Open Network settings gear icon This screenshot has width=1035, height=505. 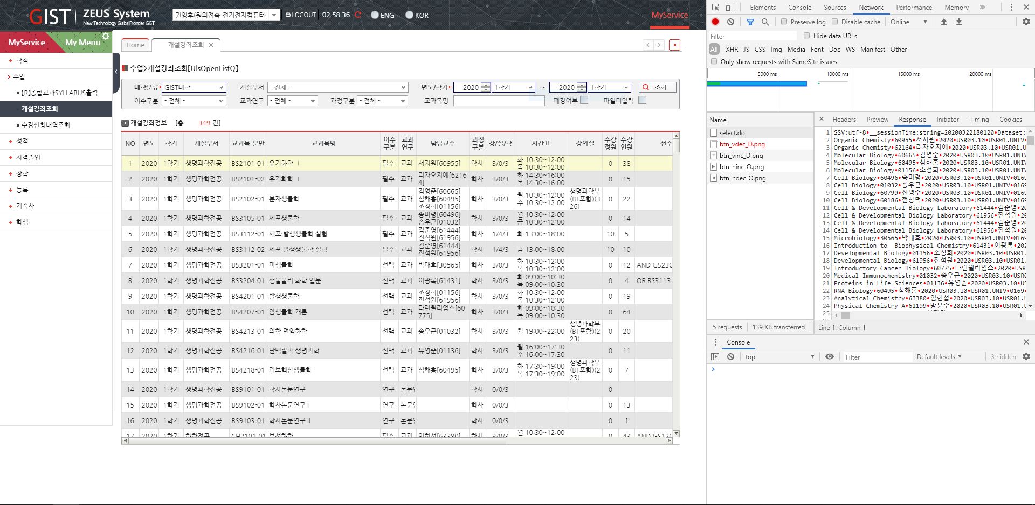click(1026, 22)
